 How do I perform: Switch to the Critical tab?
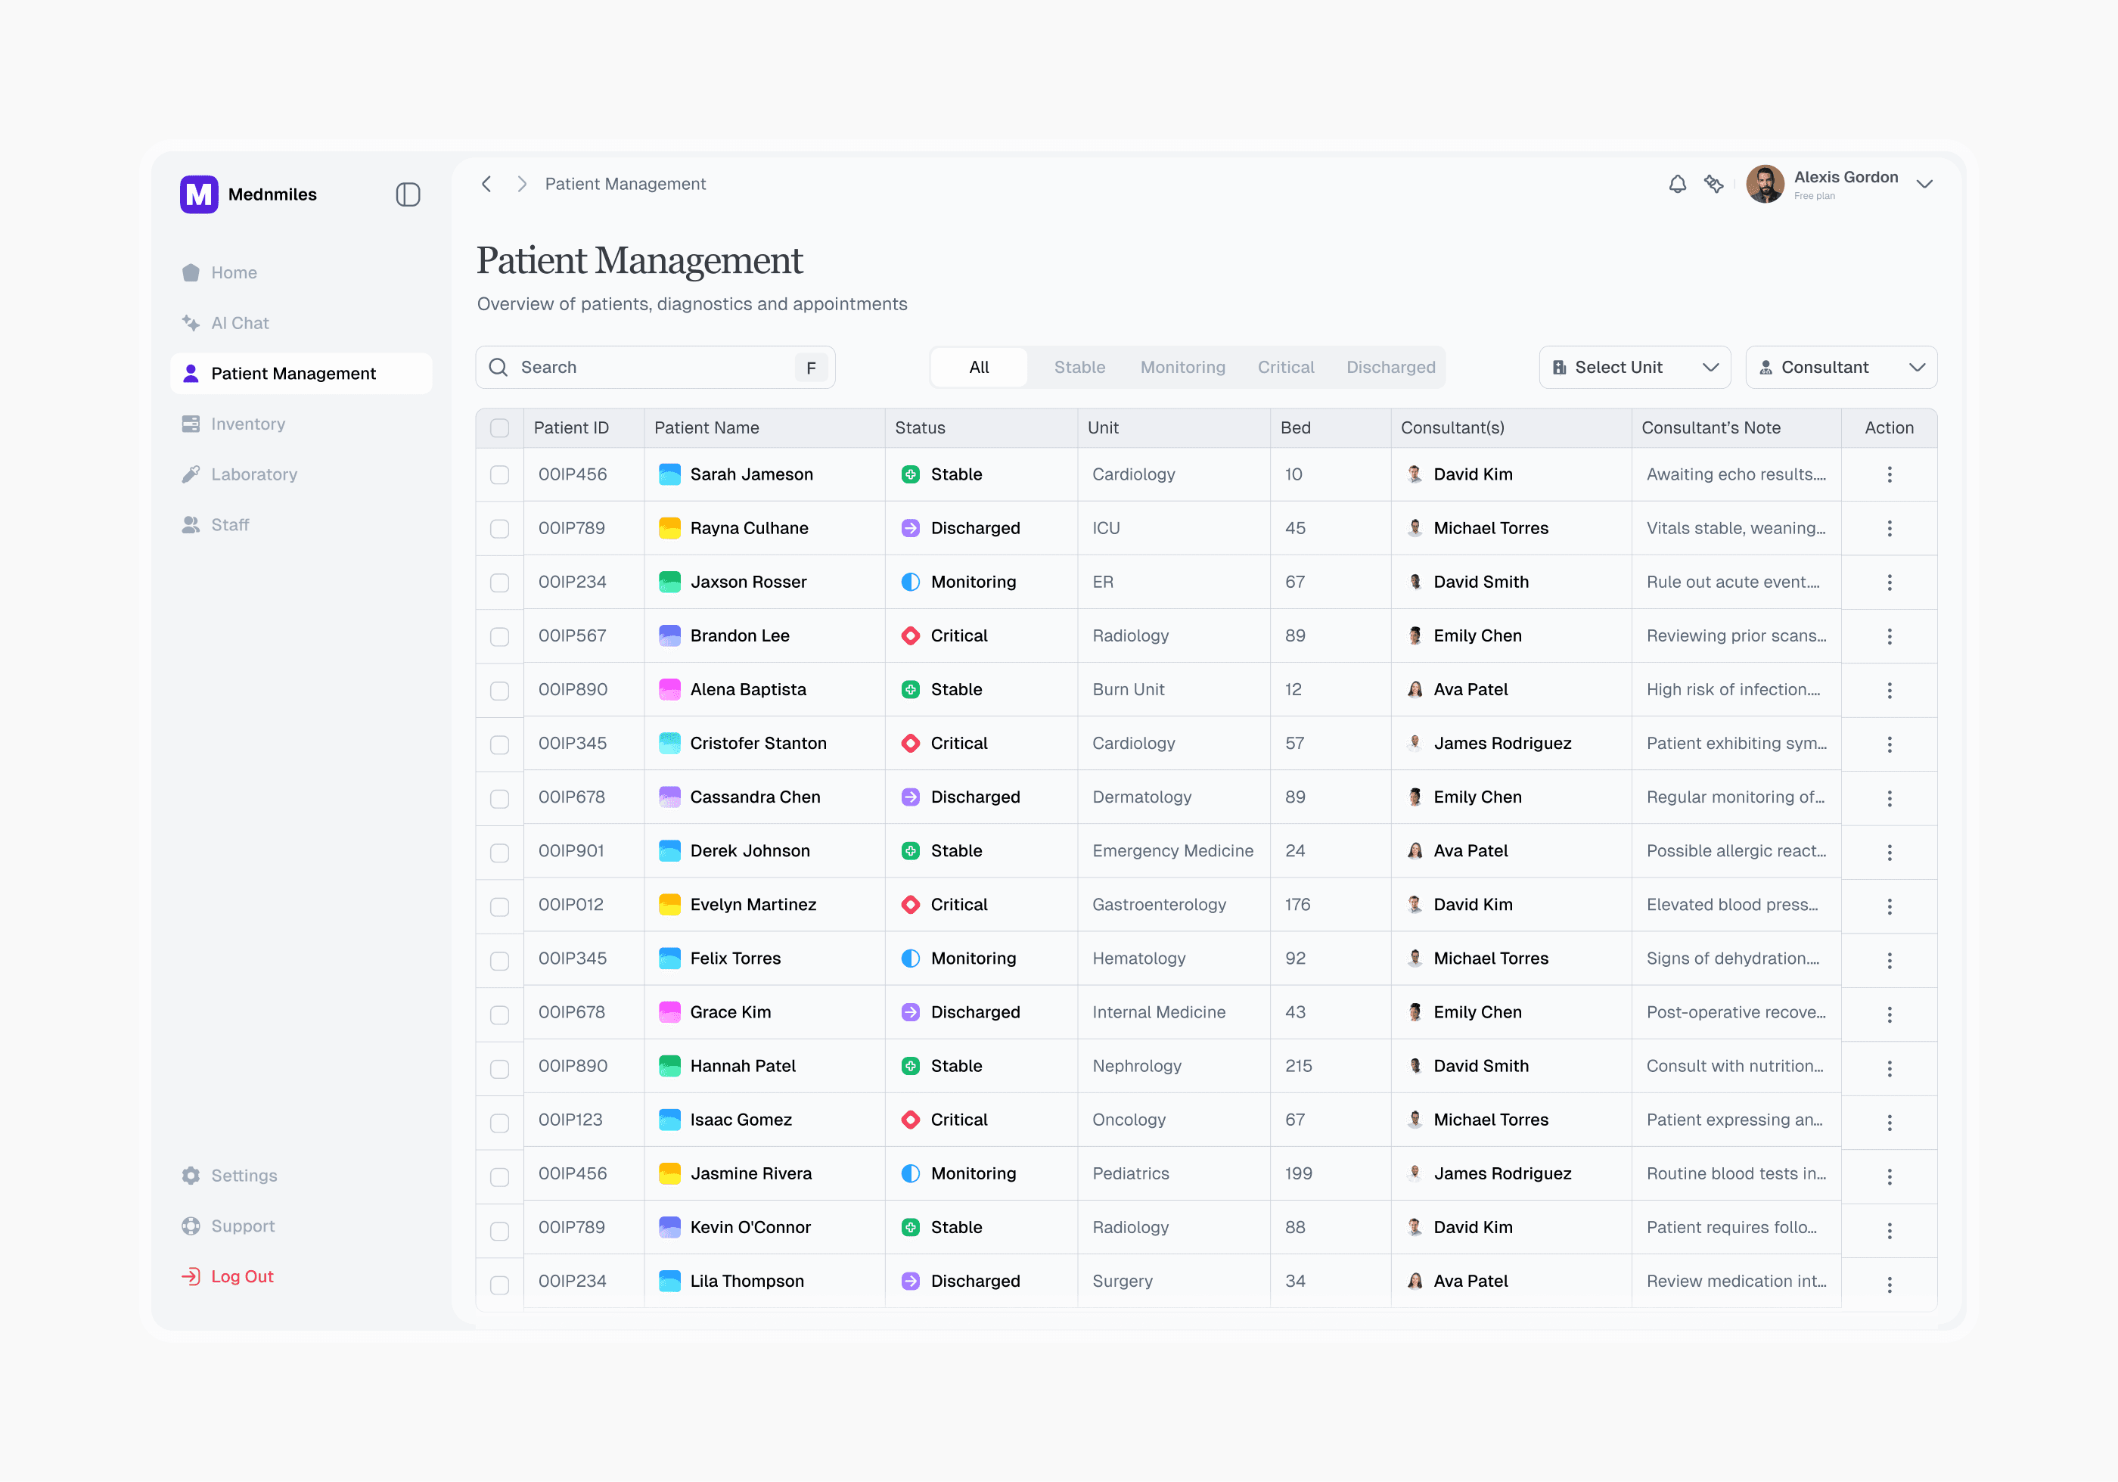tap(1285, 367)
